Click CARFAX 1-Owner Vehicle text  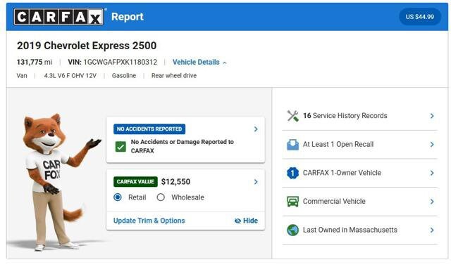[342, 173]
